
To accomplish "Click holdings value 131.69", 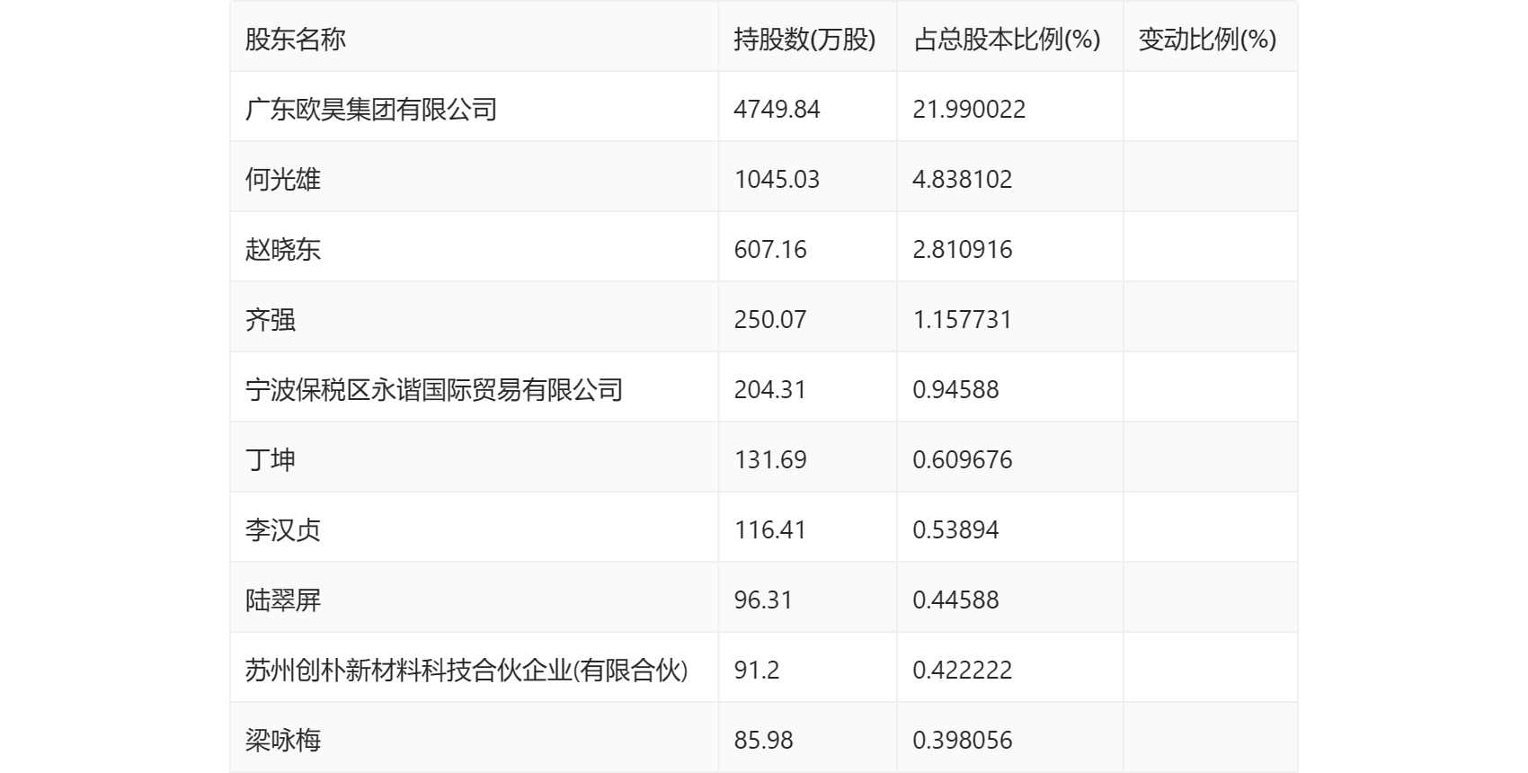I will coord(770,460).
